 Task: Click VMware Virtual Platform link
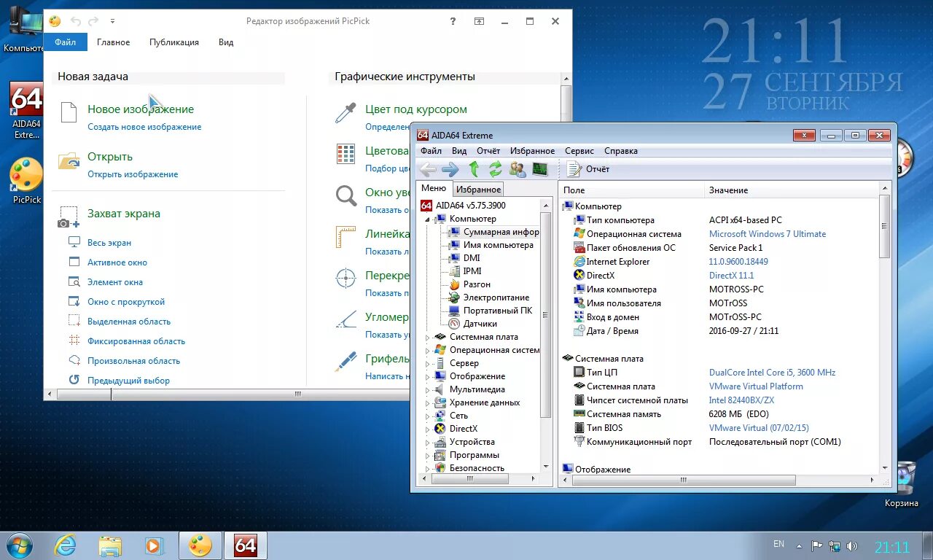tap(756, 386)
